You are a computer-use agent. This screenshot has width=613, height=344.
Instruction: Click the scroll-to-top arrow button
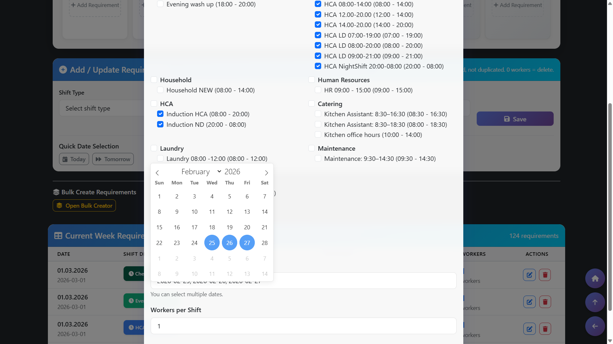[595, 302]
